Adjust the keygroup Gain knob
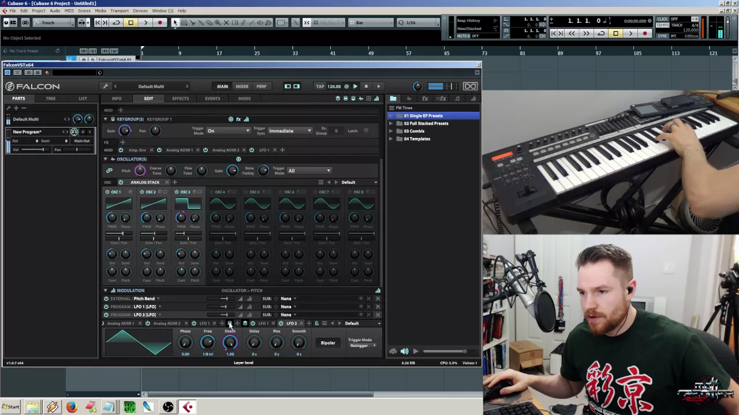The height and width of the screenshot is (415, 739). pyautogui.click(x=124, y=131)
